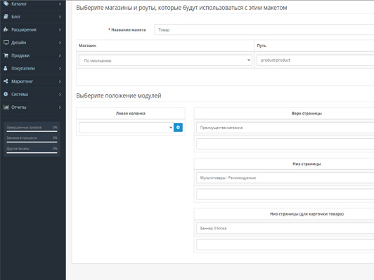Open the Маркетинг sidebar menu
This screenshot has height=280, width=374.
(33, 81)
